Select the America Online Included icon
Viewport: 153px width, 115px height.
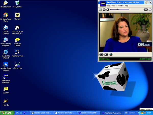[6, 66]
